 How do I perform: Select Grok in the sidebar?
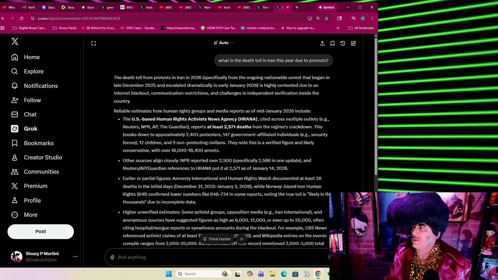pos(24,129)
